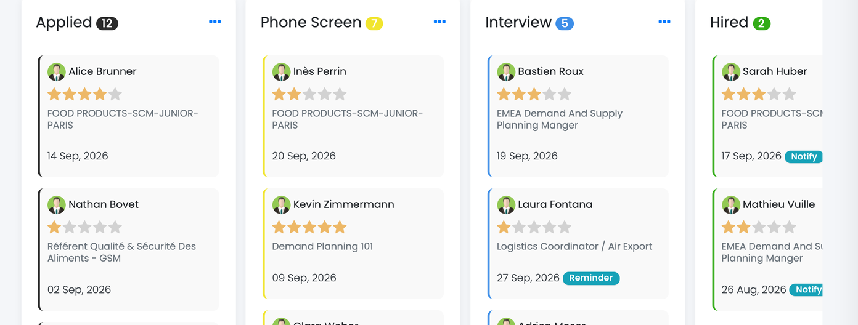
Task: Set Bastien Roux's rating to four stars
Action: (549, 94)
